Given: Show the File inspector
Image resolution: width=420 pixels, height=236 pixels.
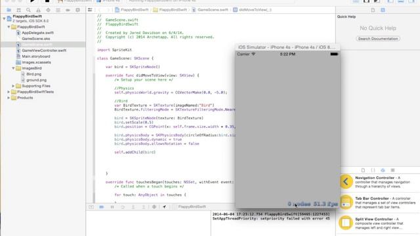Looking at the screenshot, I should coord(373,10).
